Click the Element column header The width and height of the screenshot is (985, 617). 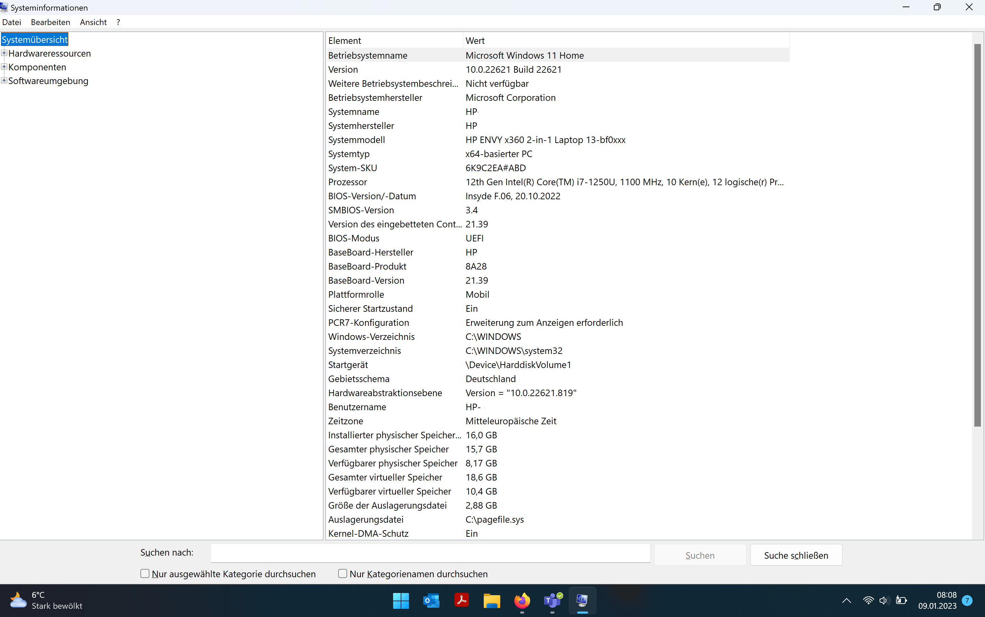[x=395, y=40]
